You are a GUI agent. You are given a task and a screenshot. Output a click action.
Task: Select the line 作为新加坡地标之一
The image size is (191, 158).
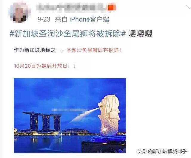[37, 50]
